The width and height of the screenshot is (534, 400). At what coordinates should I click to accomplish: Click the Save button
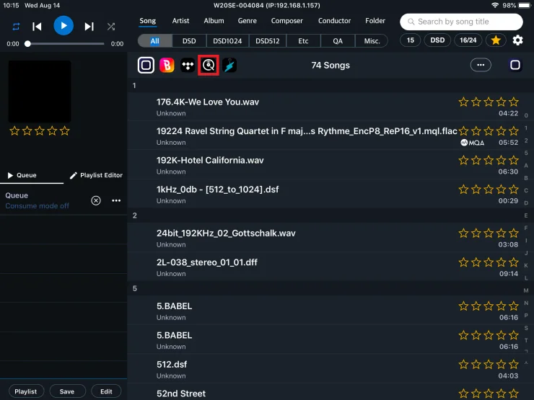[x=67, y=391]
